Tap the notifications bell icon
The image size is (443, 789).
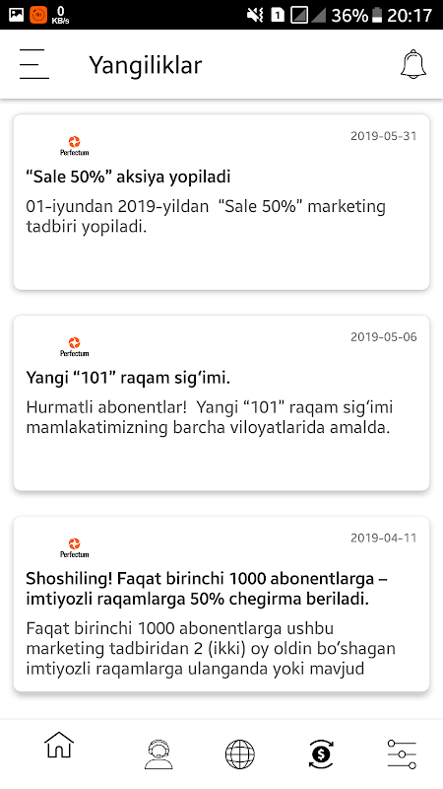pyautogui.click(x=413, y=64)
